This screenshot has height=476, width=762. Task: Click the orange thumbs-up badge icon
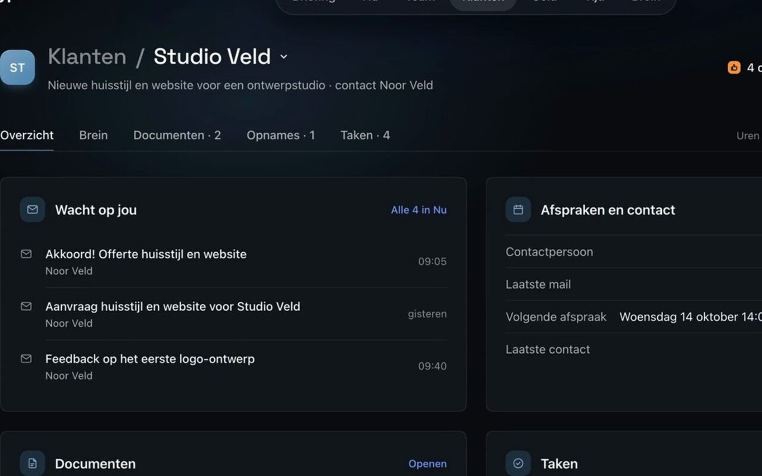(734, 67)
